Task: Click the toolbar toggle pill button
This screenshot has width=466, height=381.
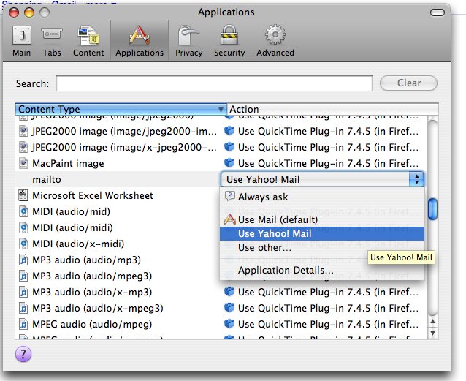Action: pos(438,12)
